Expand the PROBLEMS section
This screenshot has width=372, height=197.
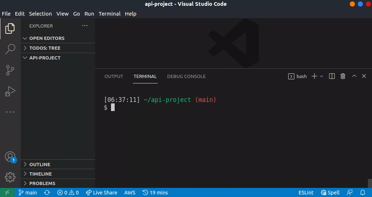58,183
